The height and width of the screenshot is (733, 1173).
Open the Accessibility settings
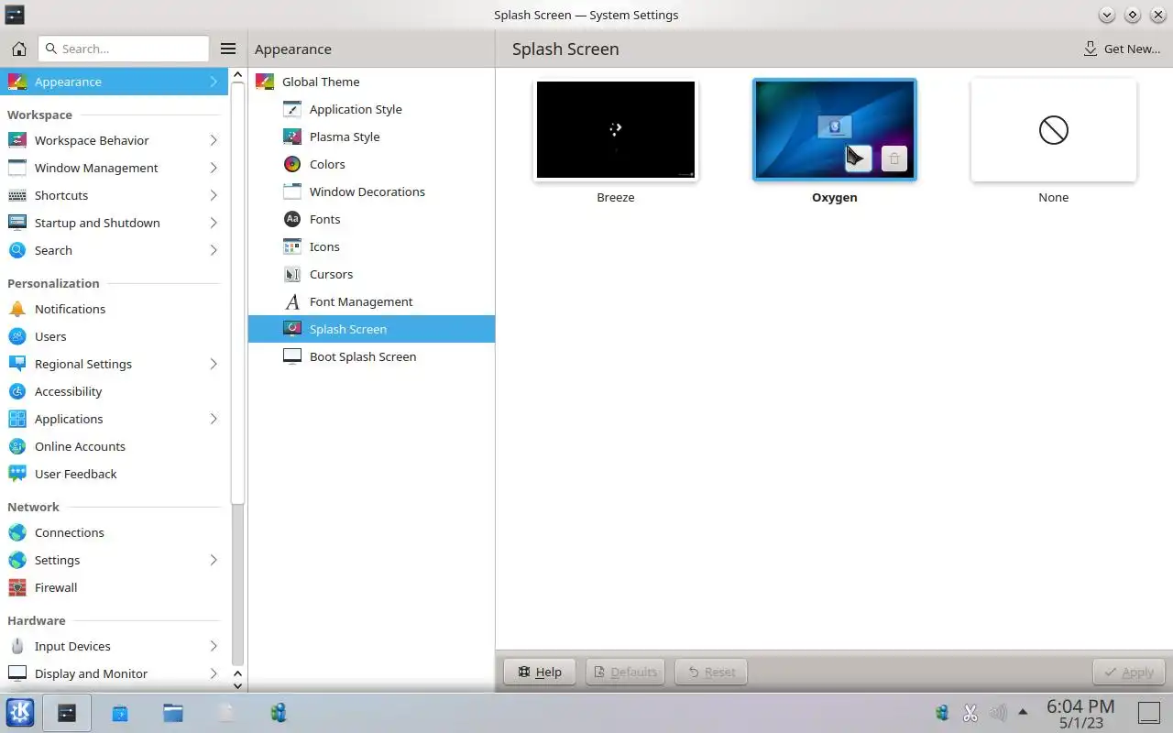pyautogui.click(x=115, y=391)
